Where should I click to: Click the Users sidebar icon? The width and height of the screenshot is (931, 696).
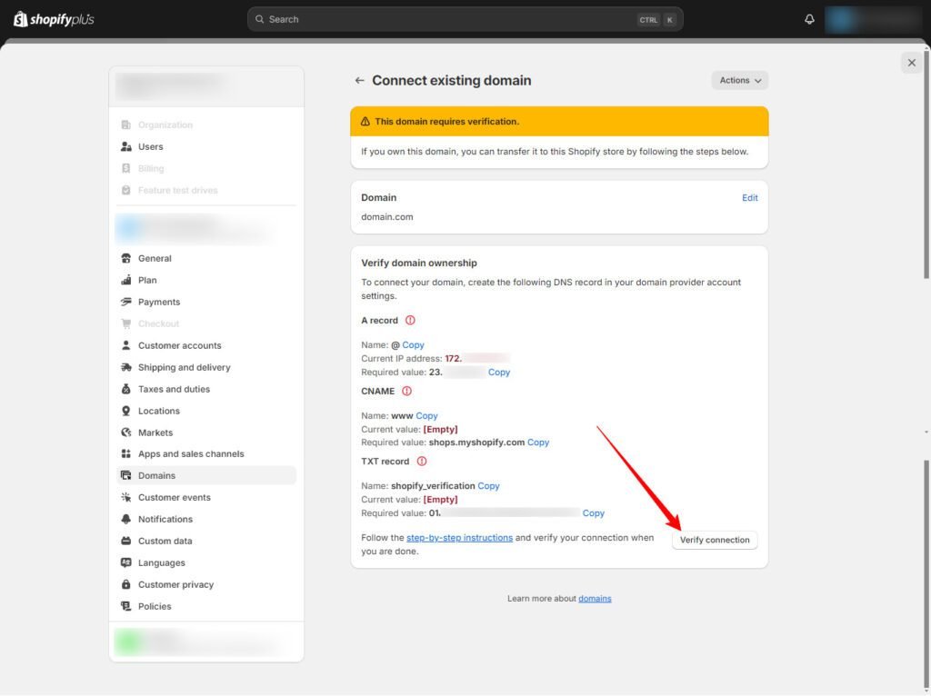tap(125, 146)
